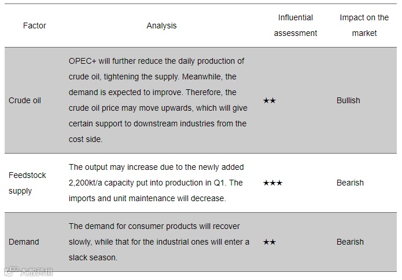Click the Analysis column header
This screenshot has height=280, width=402.
tap(161, 26)
